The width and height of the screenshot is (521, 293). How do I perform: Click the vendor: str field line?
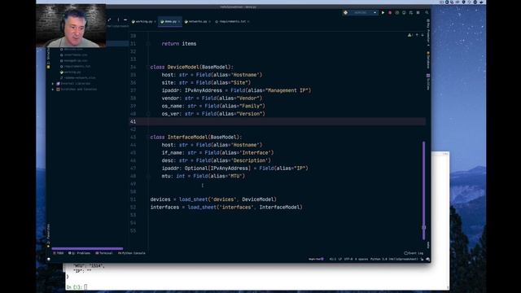tap(212, 98)
